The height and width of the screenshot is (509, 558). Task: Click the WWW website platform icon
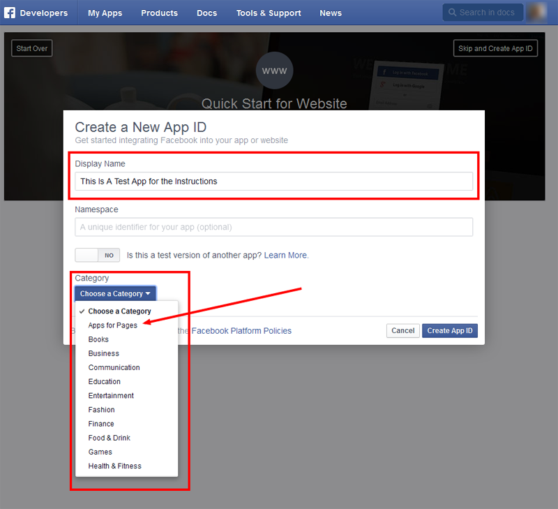pyautogui.click(x=274, y=71)
